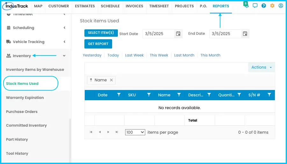287x164 pixels.
Task: Expand the Vehicle Tracking section chevron
Action: (x=64, y=42)
